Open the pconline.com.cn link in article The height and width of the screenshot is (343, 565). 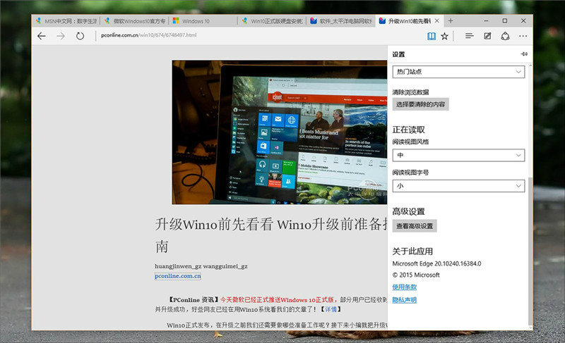click(178, 276)
